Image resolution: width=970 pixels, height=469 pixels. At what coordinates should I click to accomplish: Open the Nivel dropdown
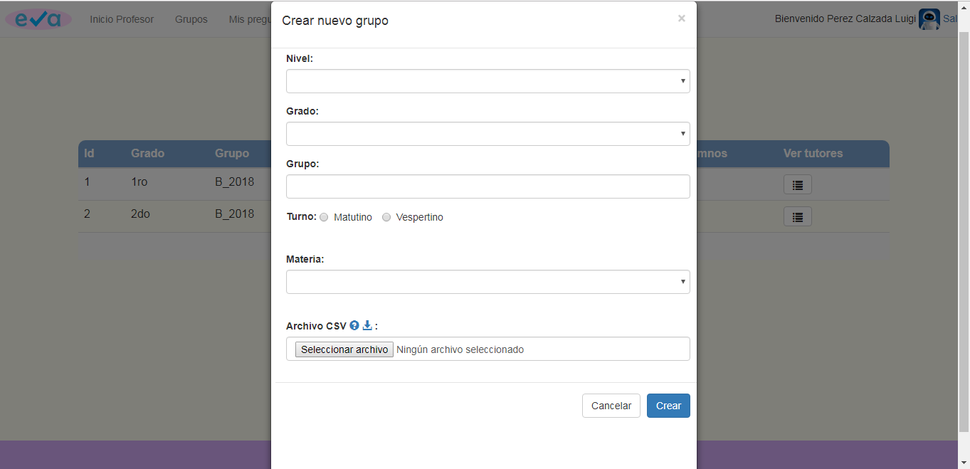coord(487,81)
